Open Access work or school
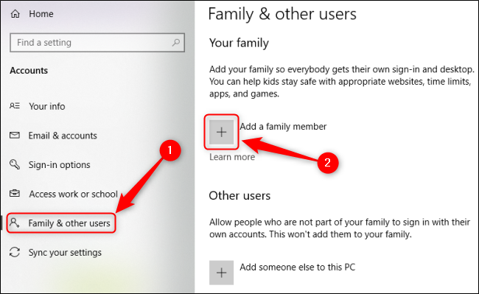The width and height of the screenshot is (479, 294). (73, 195)
